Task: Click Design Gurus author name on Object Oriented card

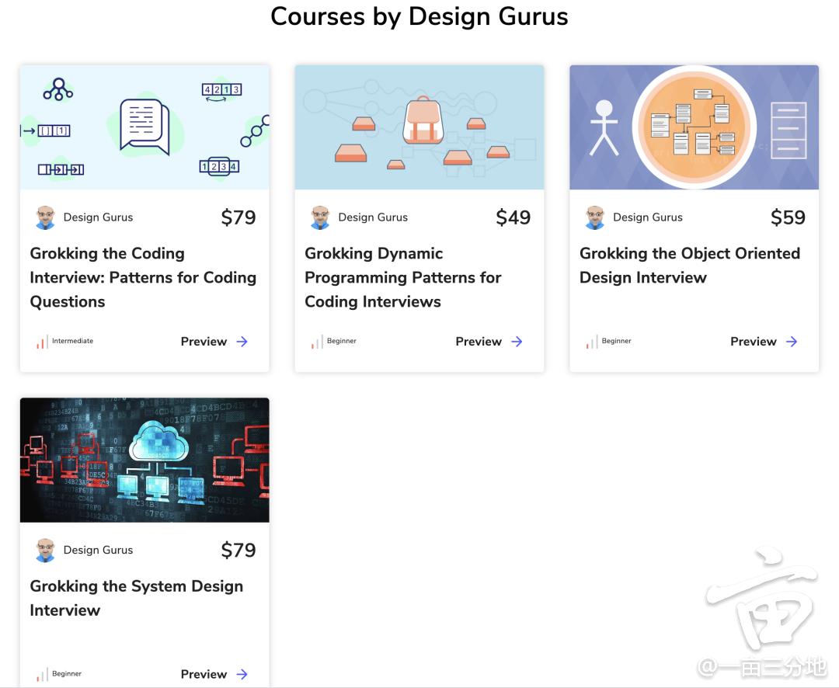Action: click(x=647, y=217)
